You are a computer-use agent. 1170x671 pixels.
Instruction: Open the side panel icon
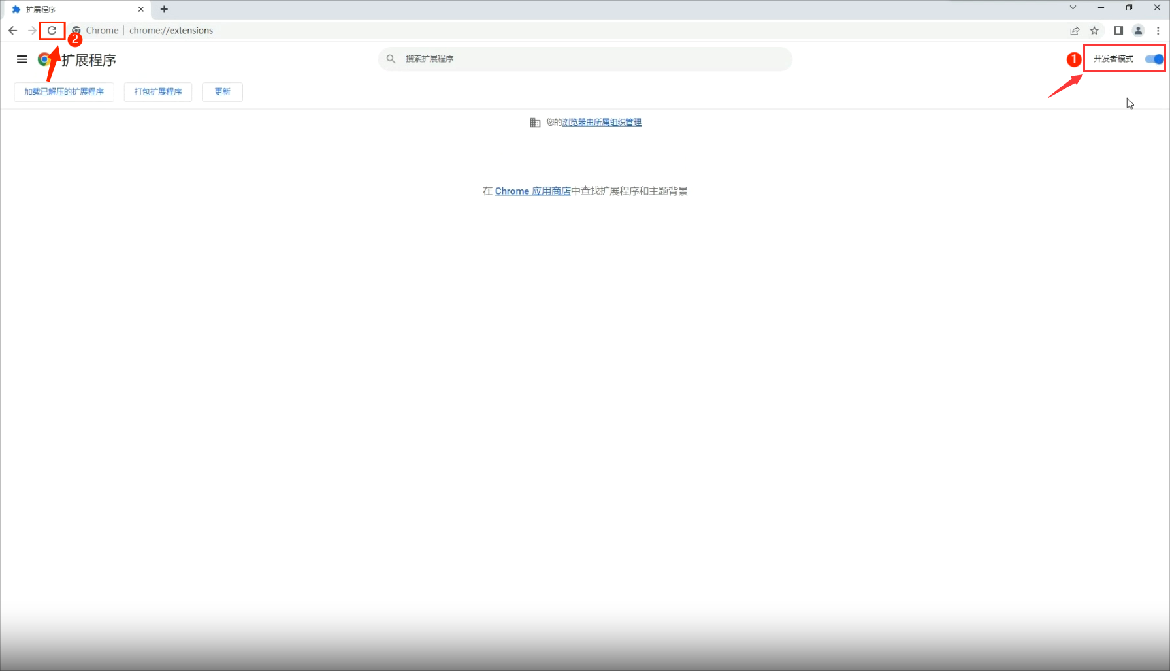click(x=1118, y=31)
